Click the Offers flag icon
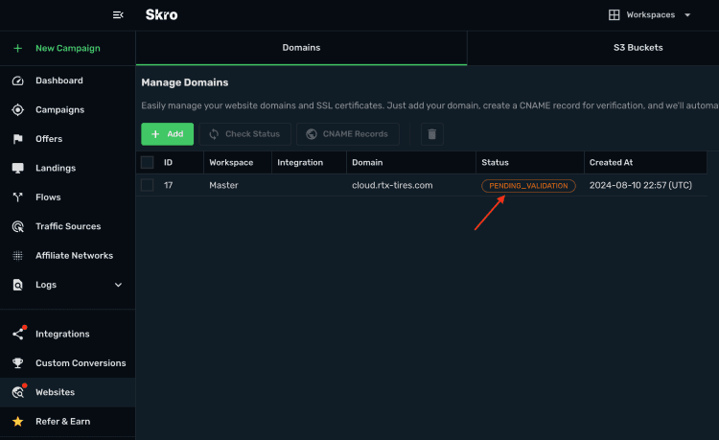This screenshot has height=440, width=719. 18,139
